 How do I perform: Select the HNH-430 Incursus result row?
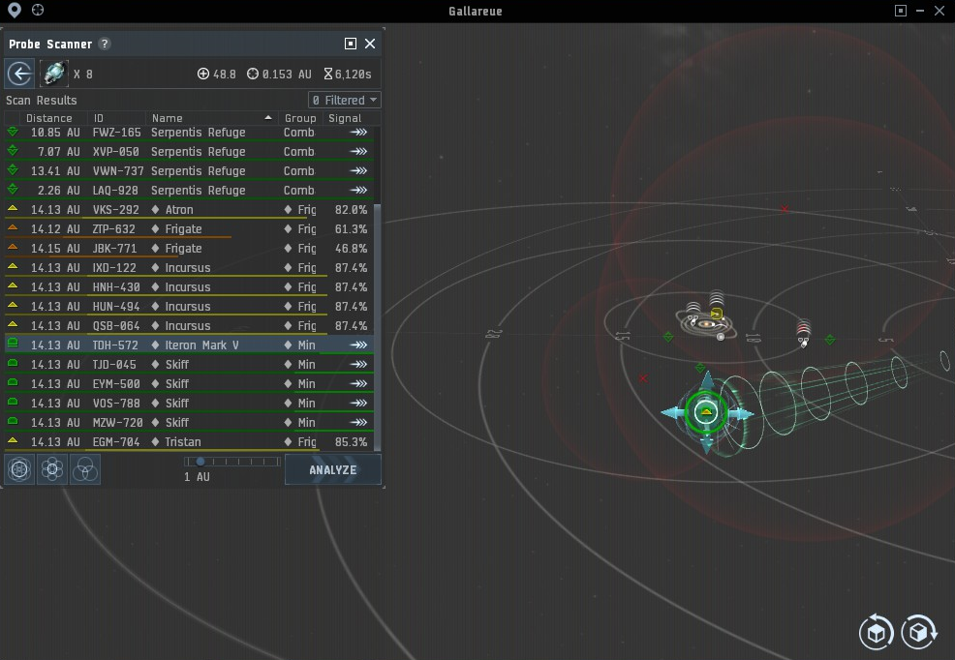[x=189, y=287]
